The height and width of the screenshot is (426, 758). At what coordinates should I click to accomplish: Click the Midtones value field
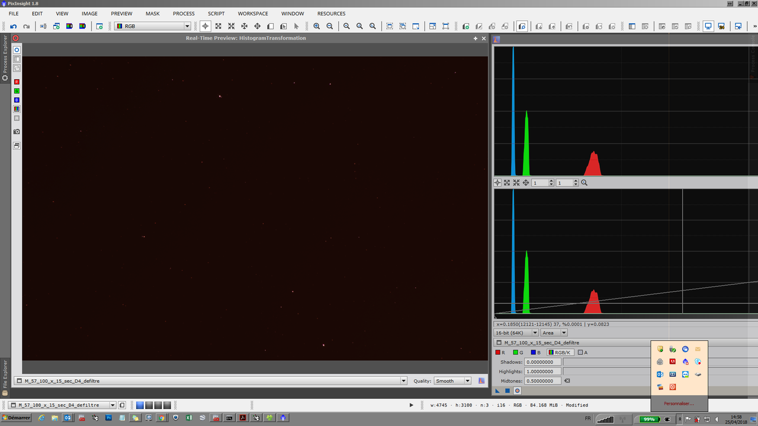[542, 381]
